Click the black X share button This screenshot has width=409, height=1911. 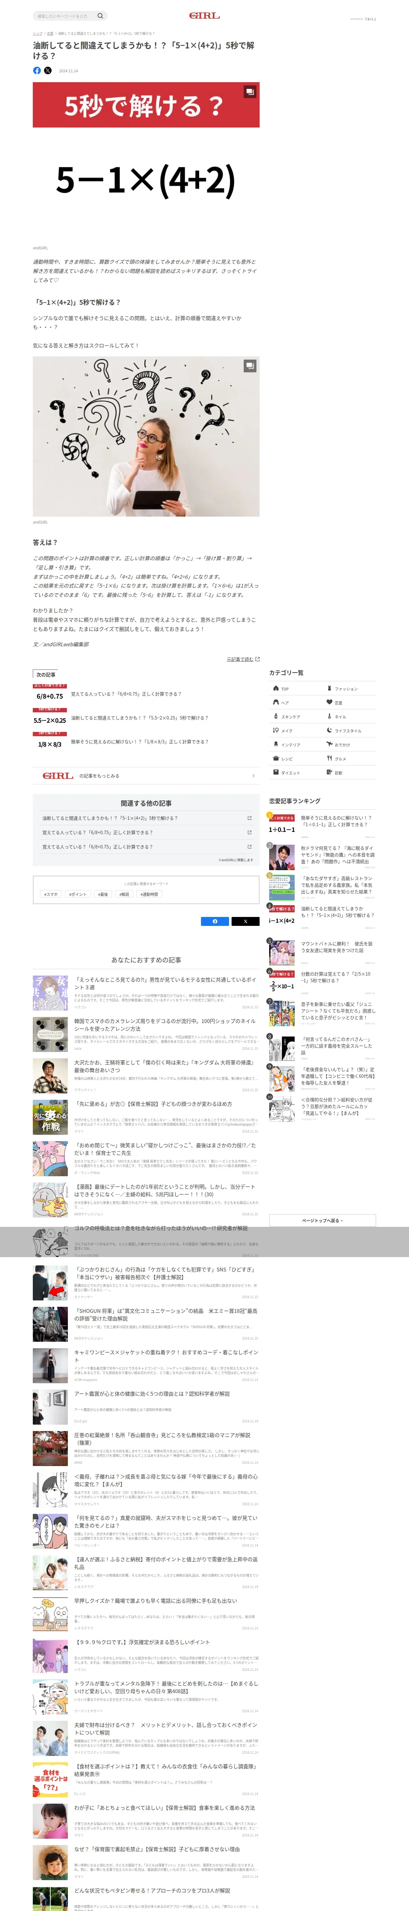point(246,921)
